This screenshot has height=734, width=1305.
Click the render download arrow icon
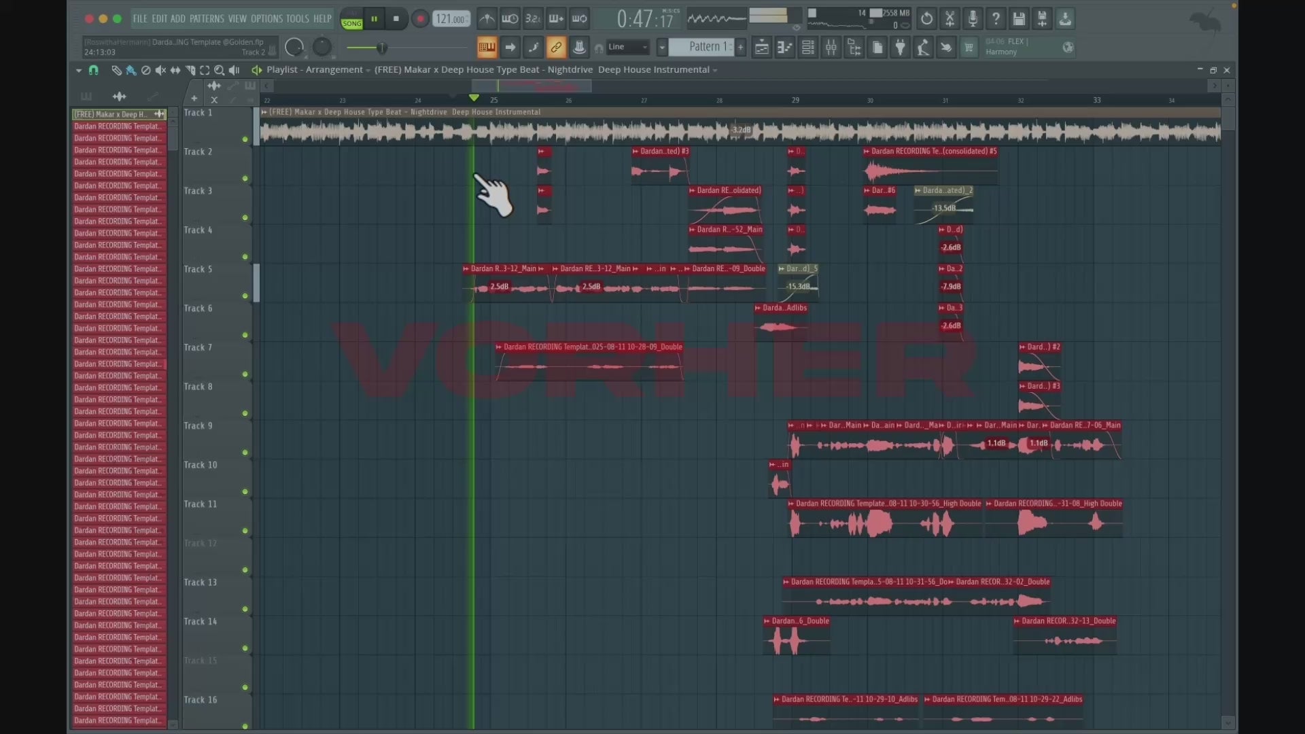(1065, 19)
